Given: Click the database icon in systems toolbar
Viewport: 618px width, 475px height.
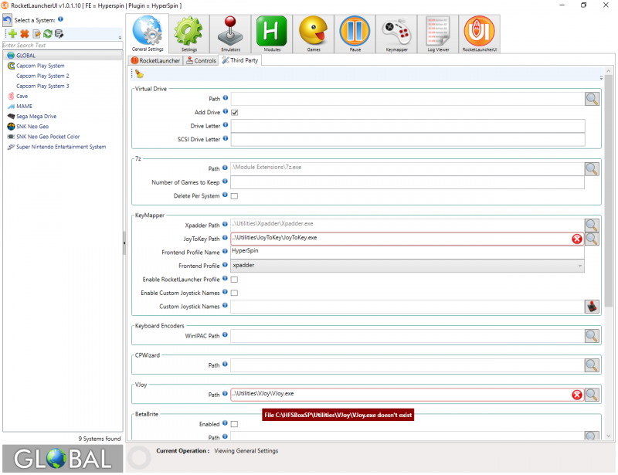Looking at the screenshot, I should click(x=59, y=34).
